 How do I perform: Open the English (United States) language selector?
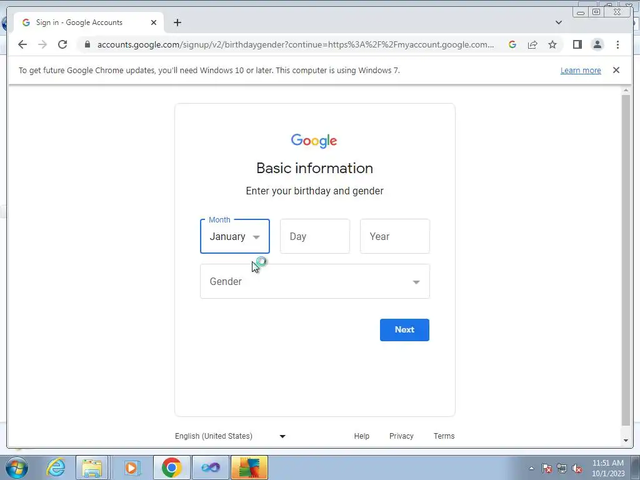[x=230, y=436]
